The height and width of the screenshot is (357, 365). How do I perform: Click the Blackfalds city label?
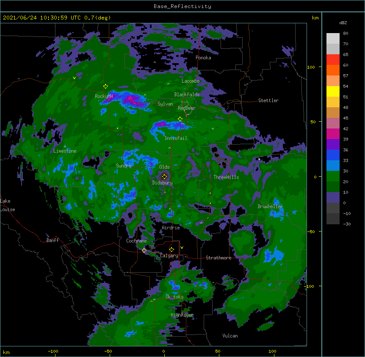click(187, 95)
